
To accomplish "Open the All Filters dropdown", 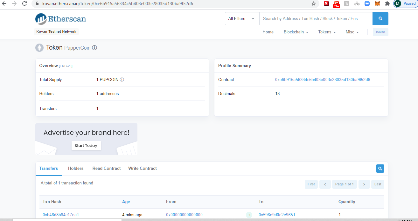I will coord(242,18).
